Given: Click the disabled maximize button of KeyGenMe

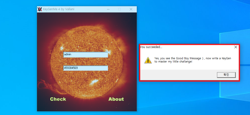Looking at the screenshot, I should [x=119, y=9].
